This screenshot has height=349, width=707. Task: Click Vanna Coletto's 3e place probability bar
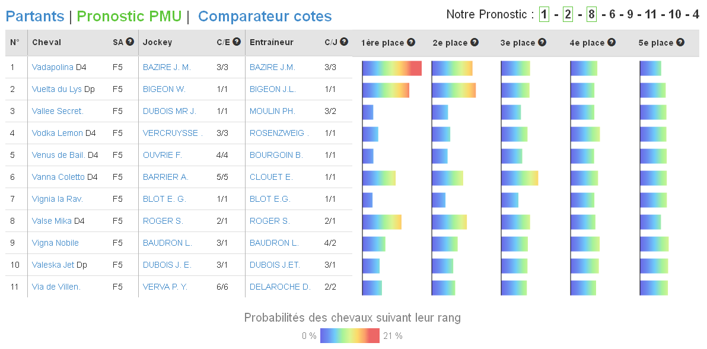[x=520, y=178]
